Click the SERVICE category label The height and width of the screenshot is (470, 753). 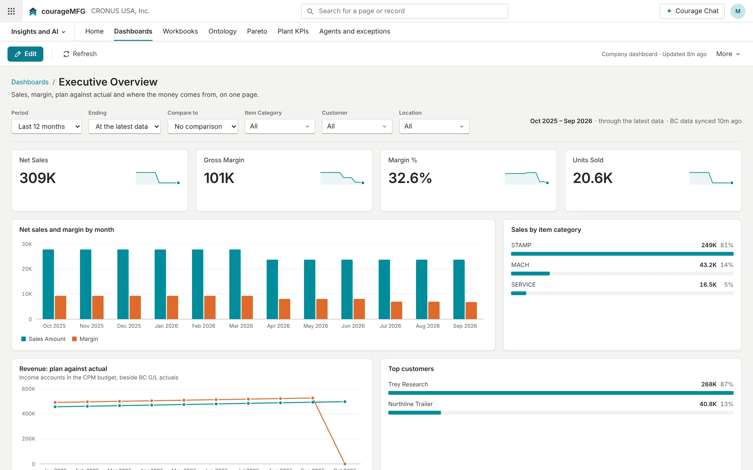(x=523, y=285)
